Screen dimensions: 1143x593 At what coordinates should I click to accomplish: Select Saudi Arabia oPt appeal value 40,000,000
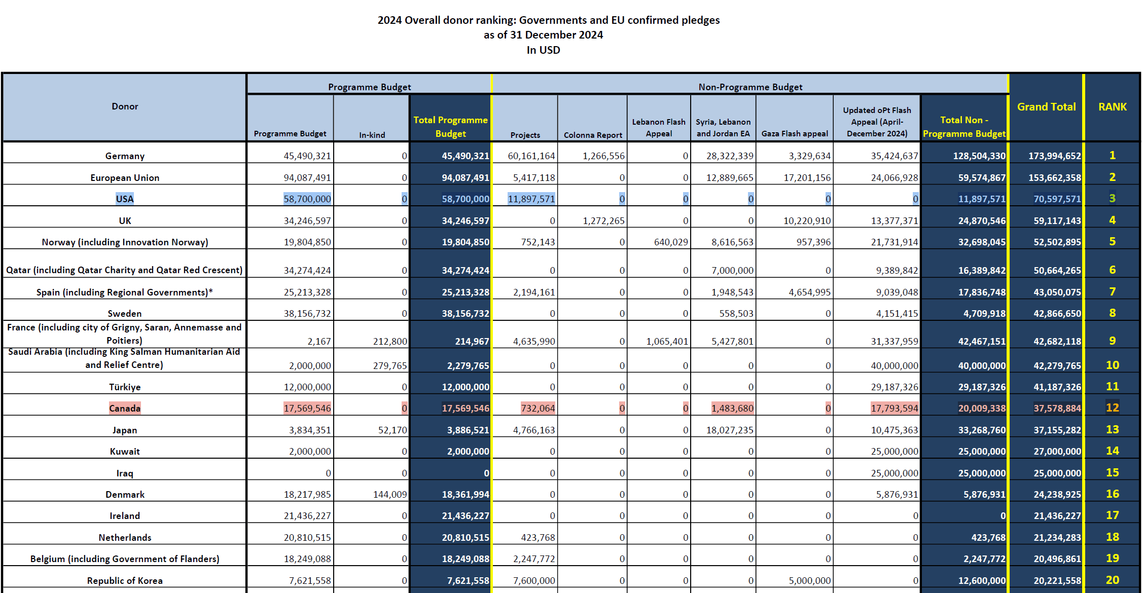coord(894,365)
